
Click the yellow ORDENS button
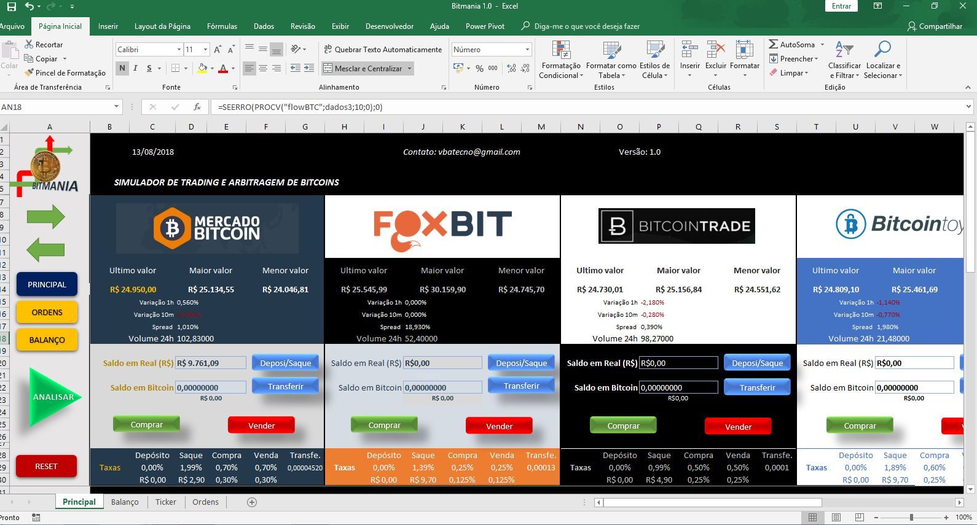pos(47,312)
